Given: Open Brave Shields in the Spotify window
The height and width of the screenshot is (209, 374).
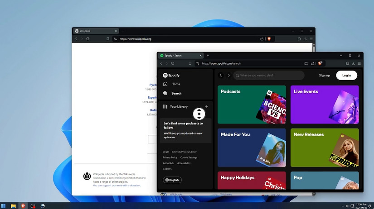Looking at the screenshot, I should [320, 63].
